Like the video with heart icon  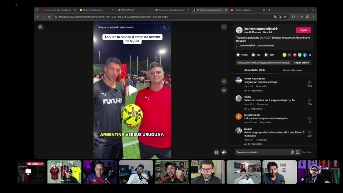point(238,55)
